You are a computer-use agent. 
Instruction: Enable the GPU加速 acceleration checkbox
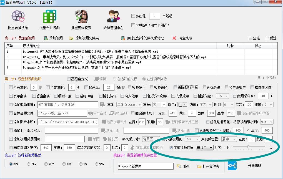click(x=133, y=25)
